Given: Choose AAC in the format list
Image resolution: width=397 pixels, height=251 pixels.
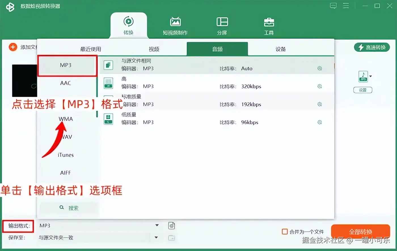Looking at the screenshot, I should click(x=66, y=83).
